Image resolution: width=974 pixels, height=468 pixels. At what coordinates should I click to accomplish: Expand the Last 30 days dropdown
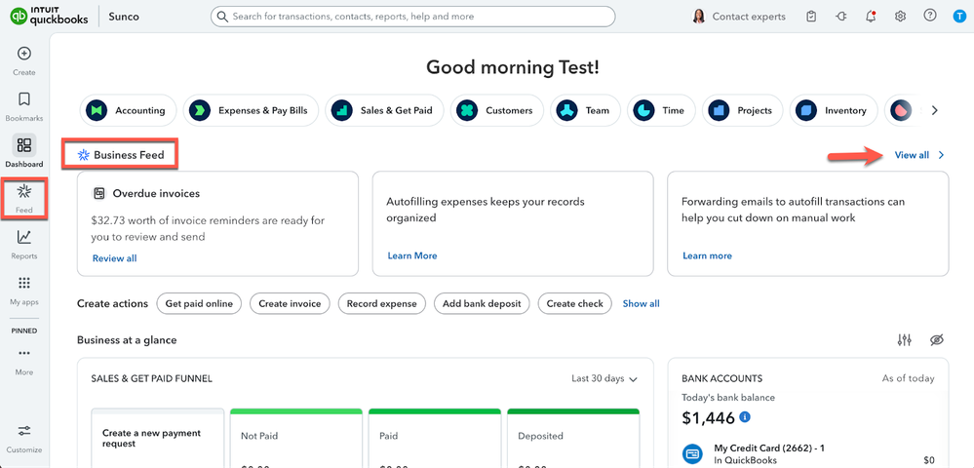(x=604, y=378)
